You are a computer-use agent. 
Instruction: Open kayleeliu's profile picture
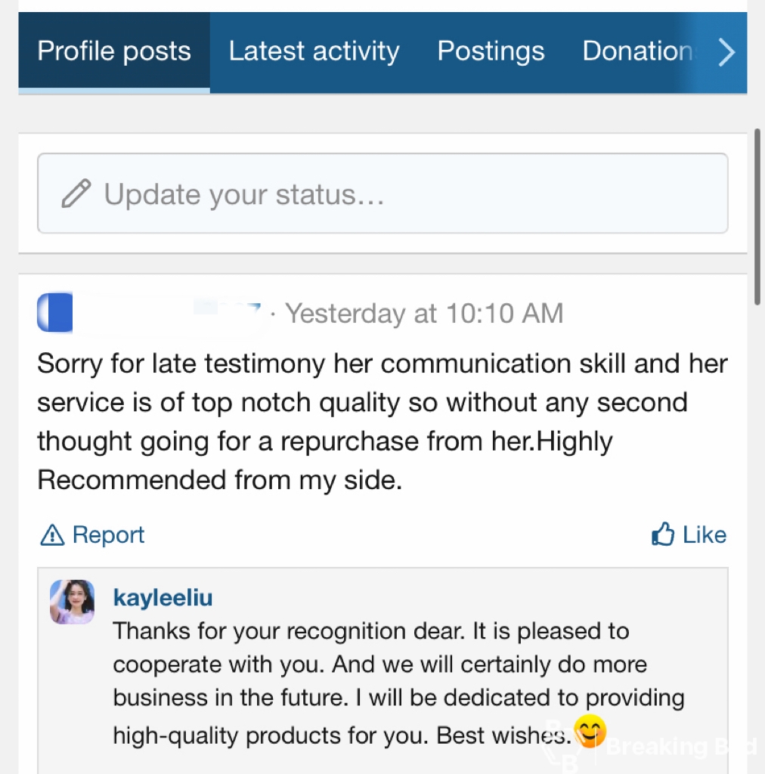[73, 602]
